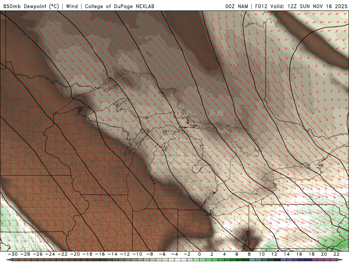This screenshot has width=349, height=262.
Task: Click the 16 label on the color scale
Action: tap(299, 254)
